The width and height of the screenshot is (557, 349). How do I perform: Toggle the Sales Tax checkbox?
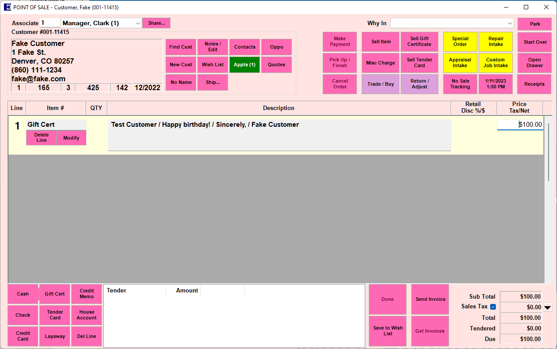(493, 307)
